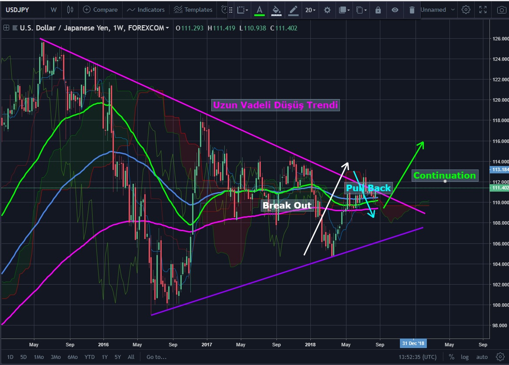
Task: Expand the USD/JPY legend symbol dropdown
Action: [x=167, y=28]
